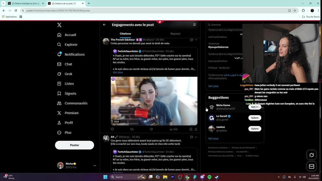Expand 'Voir plus' under Suggestions

tap(213, 139)
